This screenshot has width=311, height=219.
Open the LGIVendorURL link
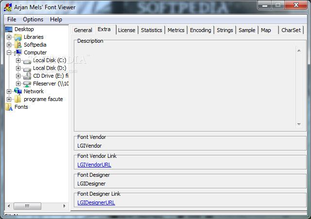point(94,165)
